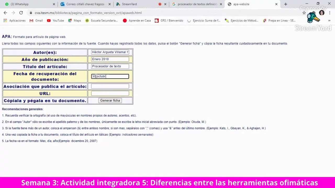335x188 pixels.
Task: Go back to previous page
Action: coord(5,13)
